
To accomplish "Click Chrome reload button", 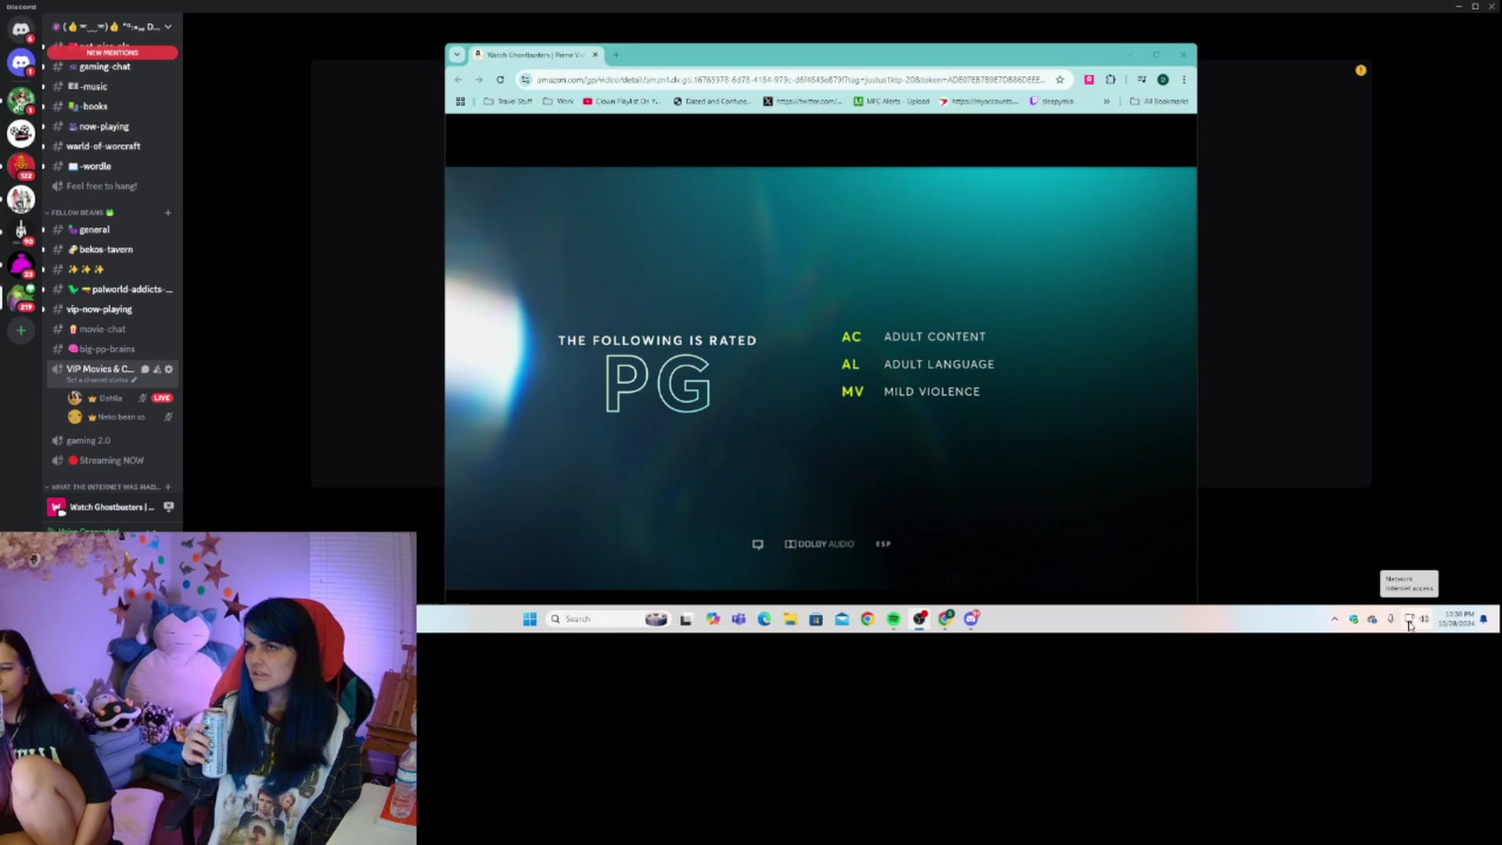I will click(500, 80).
